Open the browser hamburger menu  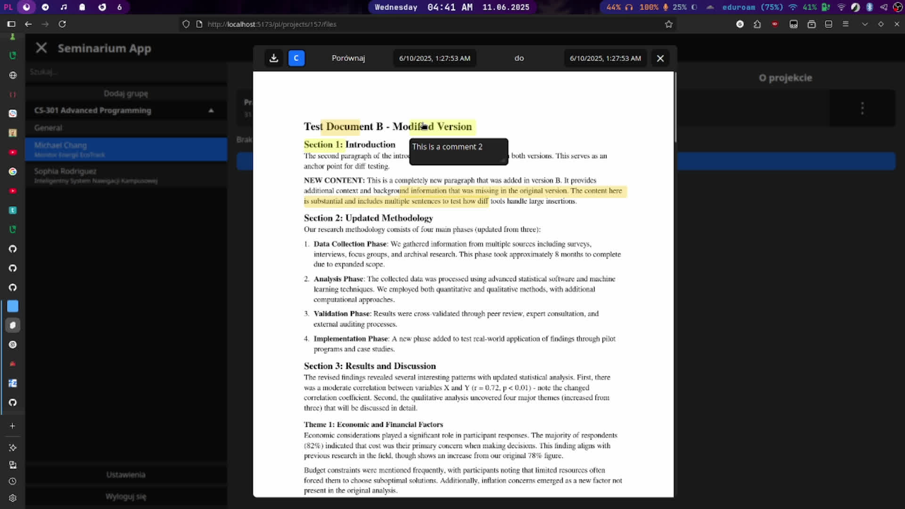(x=845, y=24)
